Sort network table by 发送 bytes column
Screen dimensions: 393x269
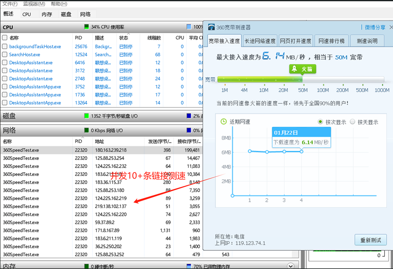click(x=159, y=141)
